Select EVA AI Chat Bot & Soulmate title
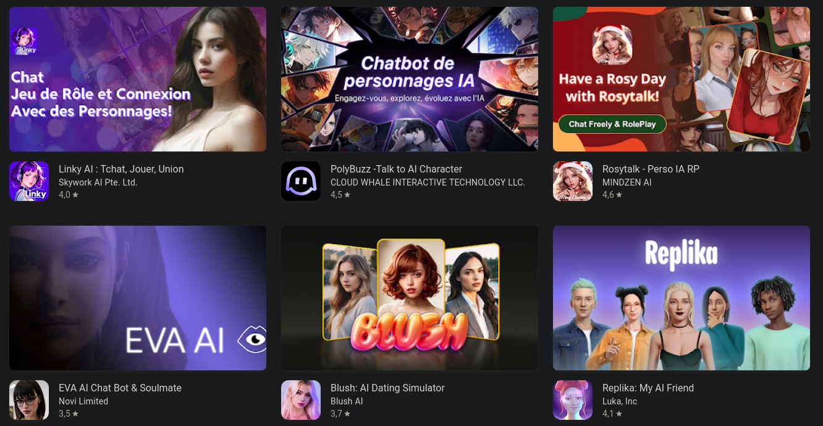Screen dimensions: 823x426 coord(120,388)
